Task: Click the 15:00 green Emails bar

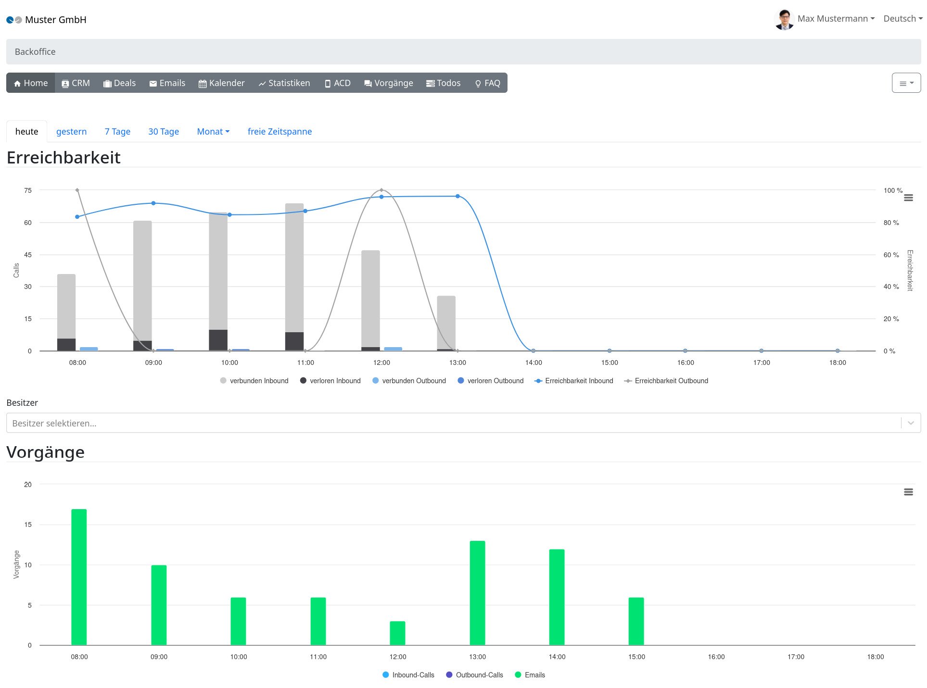Action: point(636,621)
